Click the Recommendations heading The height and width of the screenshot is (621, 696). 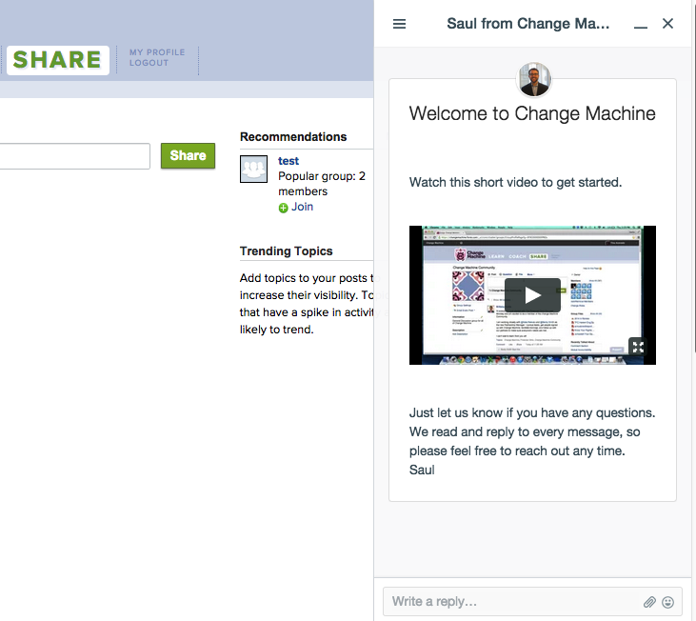(293, 137)
